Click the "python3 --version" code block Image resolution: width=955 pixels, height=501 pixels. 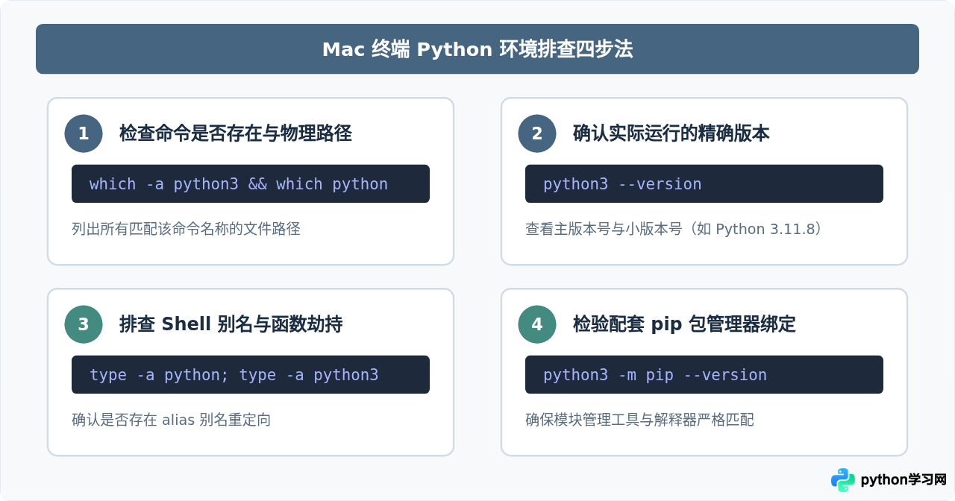(x=704, y=183)
